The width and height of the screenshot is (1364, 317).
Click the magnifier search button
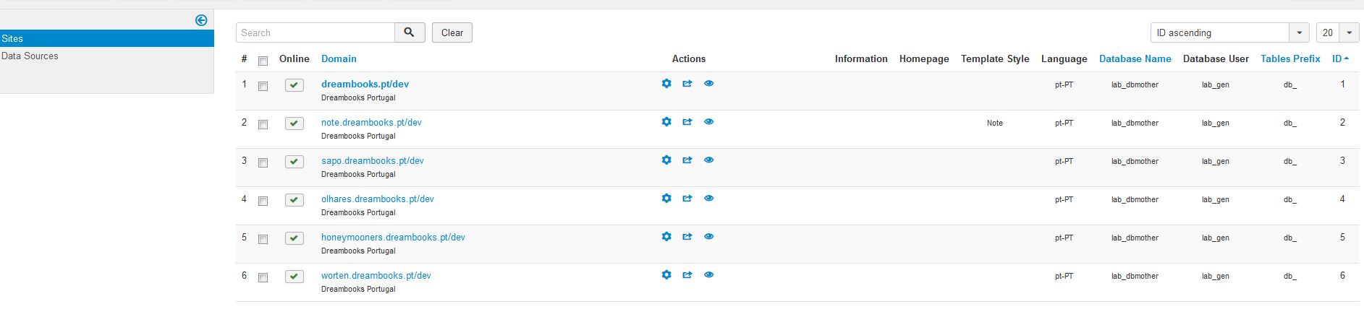pos(410,32)
